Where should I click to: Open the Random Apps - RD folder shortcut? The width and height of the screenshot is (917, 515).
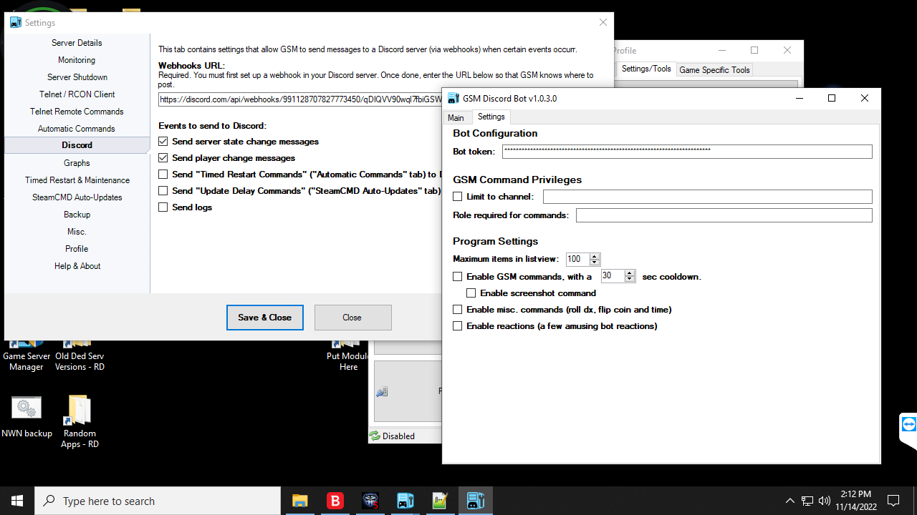79,422
